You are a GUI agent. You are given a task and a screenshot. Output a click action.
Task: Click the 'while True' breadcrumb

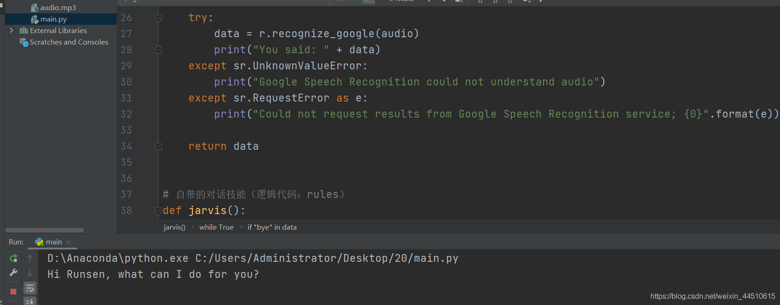(216, 227)
